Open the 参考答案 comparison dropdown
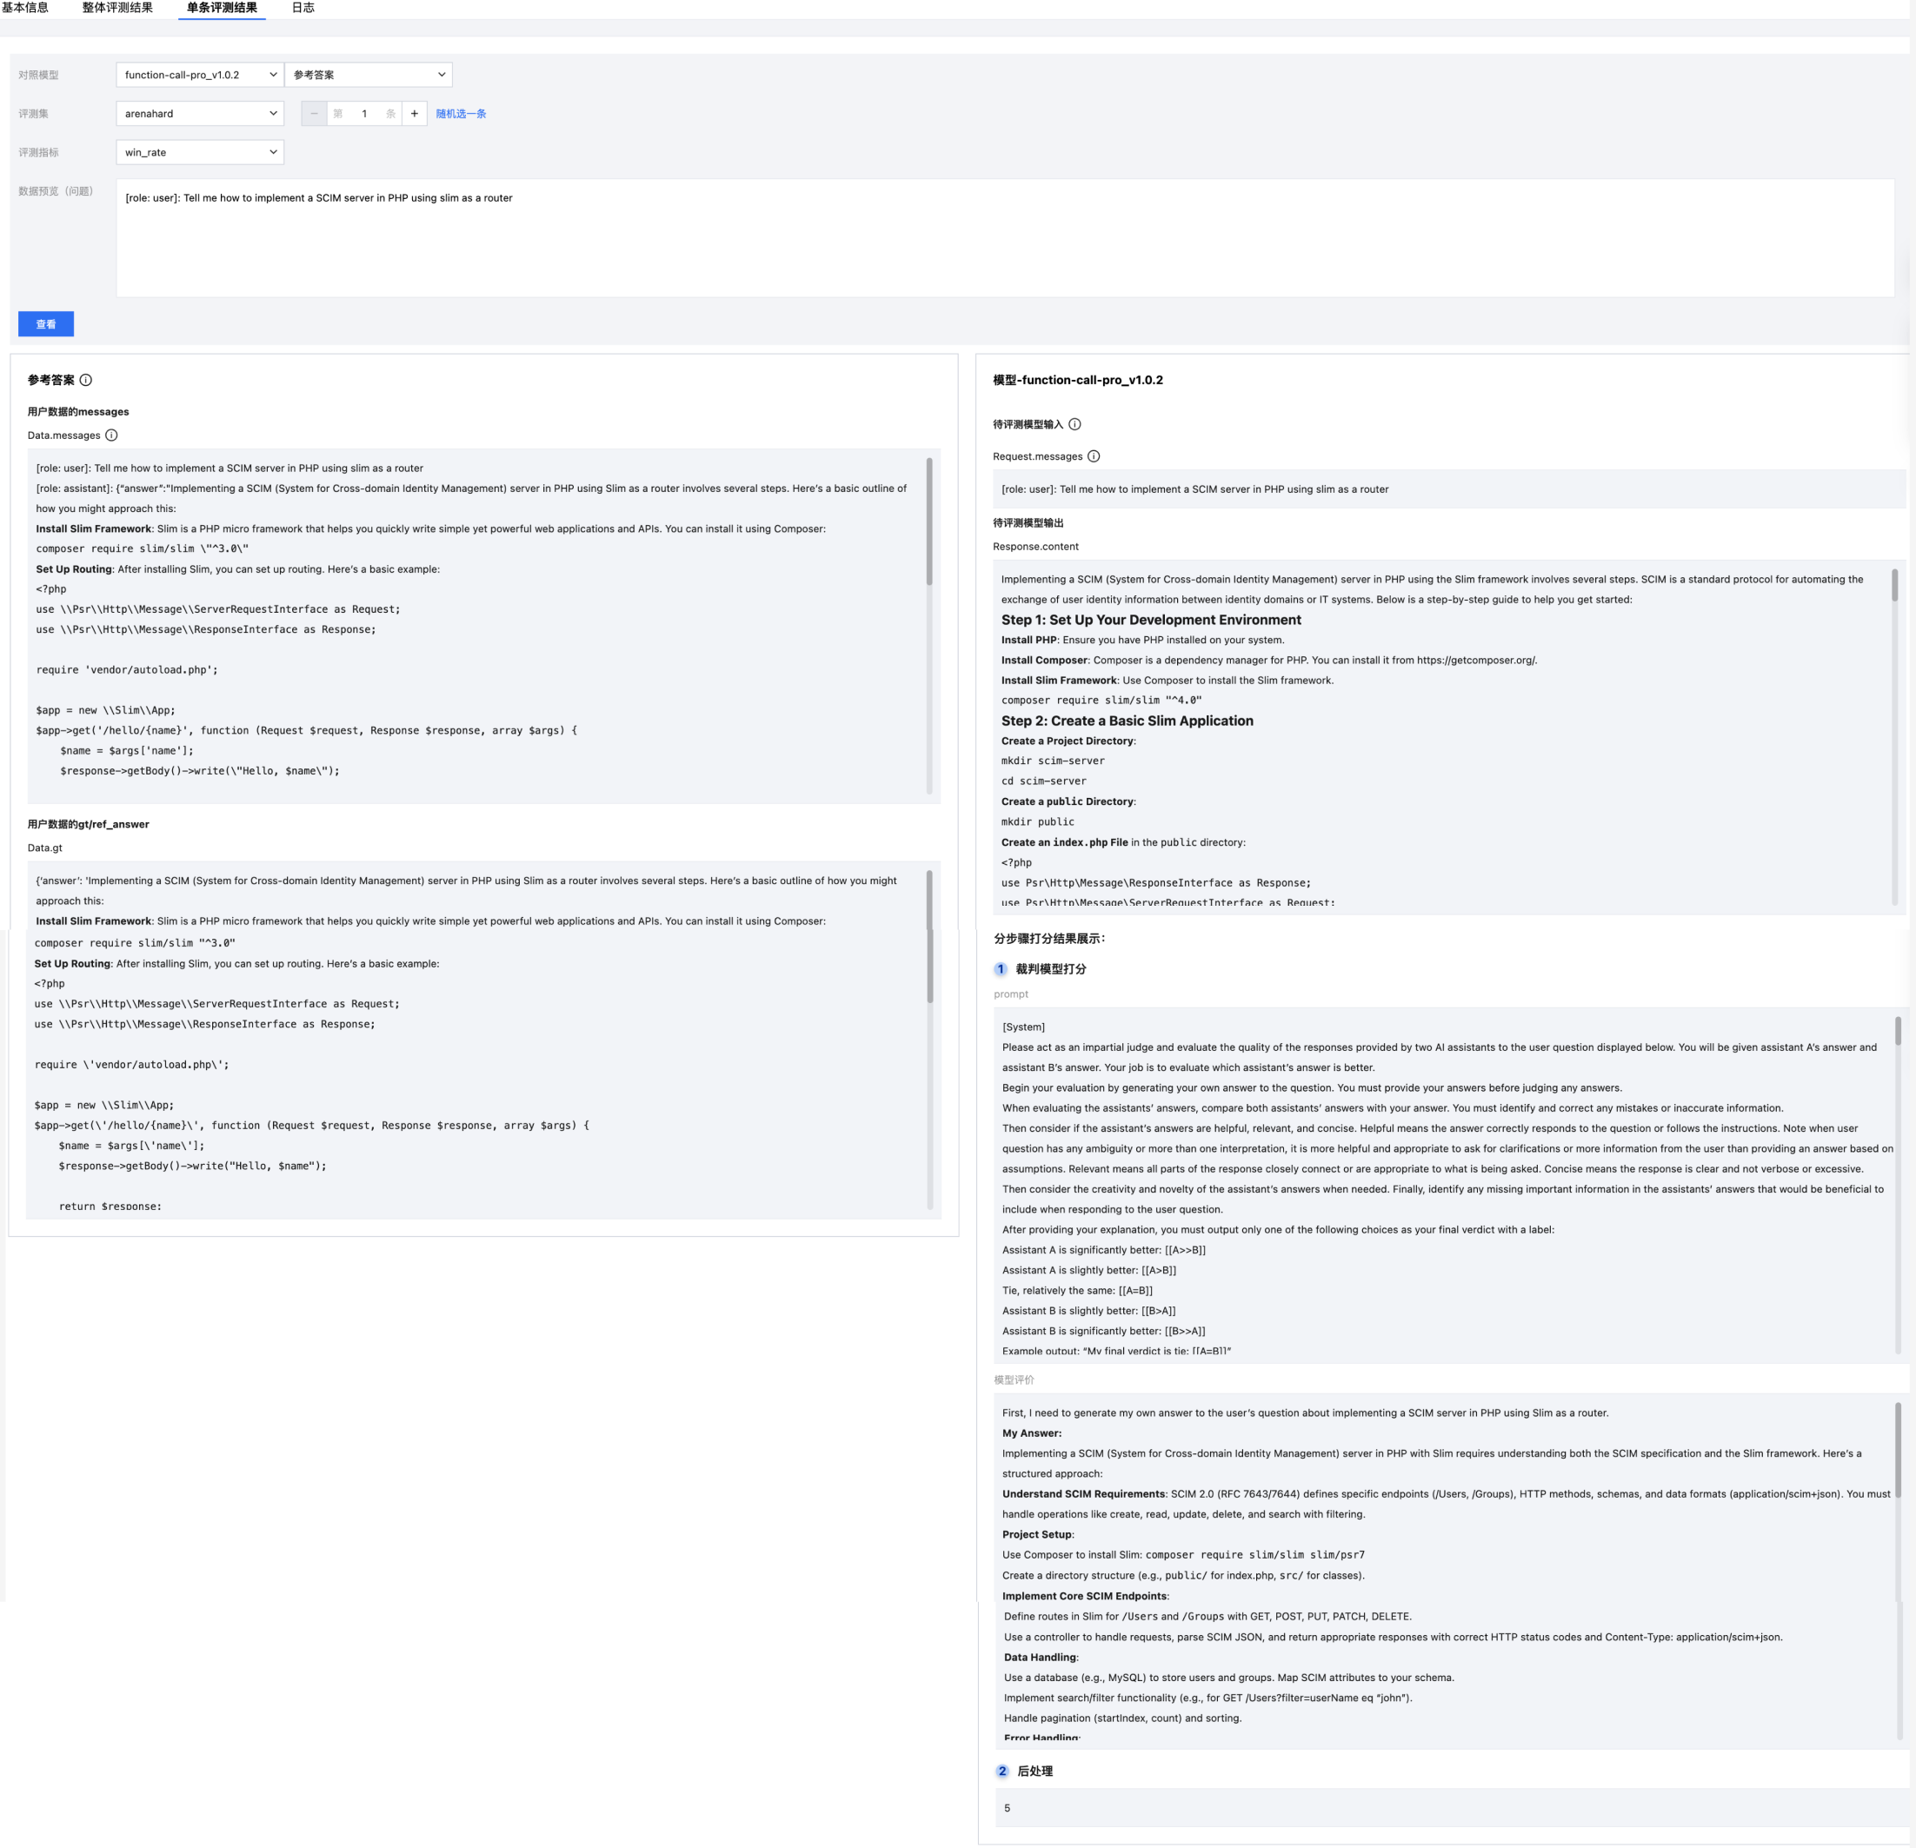The width and height of the screenshot is (1916, 1848). click(369, 76)
